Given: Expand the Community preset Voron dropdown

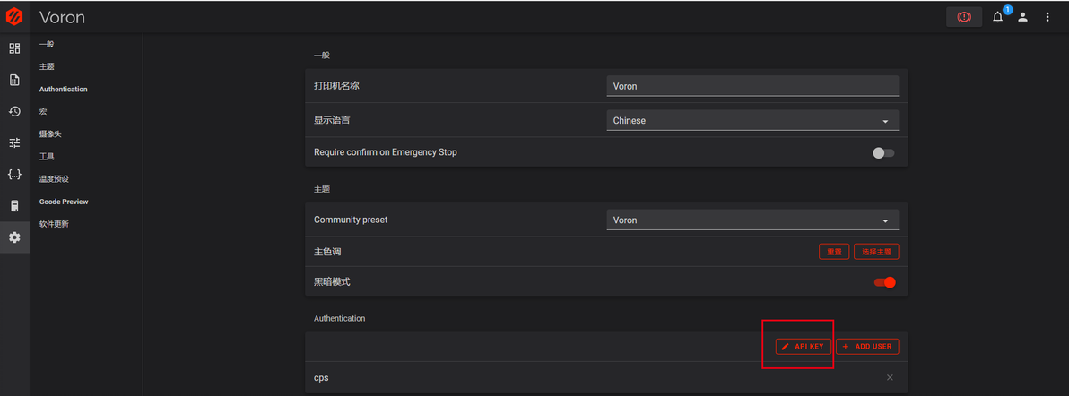Looking at the screenshot, I should (752, 220).
